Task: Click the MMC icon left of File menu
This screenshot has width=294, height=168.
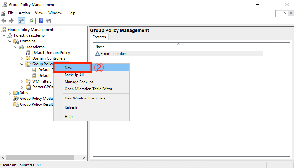Action: 3,13
